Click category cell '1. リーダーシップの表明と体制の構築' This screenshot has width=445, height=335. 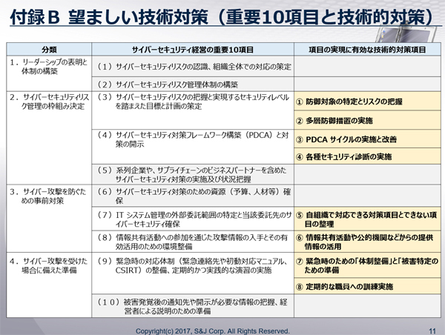(x=49, y=73)
